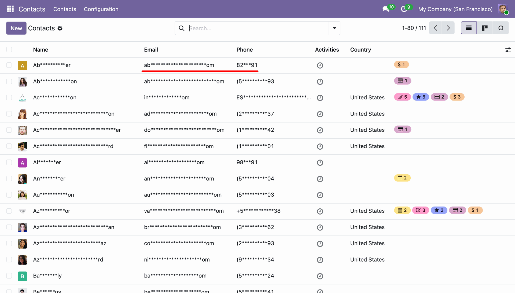Image resolution: width=515 pixels, height=293 pixels.
Task: Open contact Az**********or row name
Action: tap(52, 211)
